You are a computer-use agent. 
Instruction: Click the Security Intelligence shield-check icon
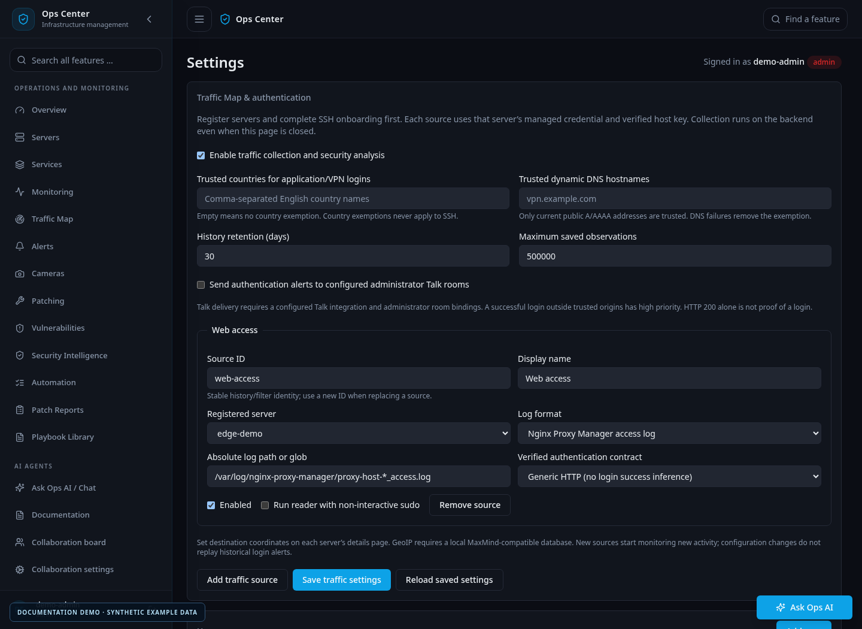pos(20,356)
